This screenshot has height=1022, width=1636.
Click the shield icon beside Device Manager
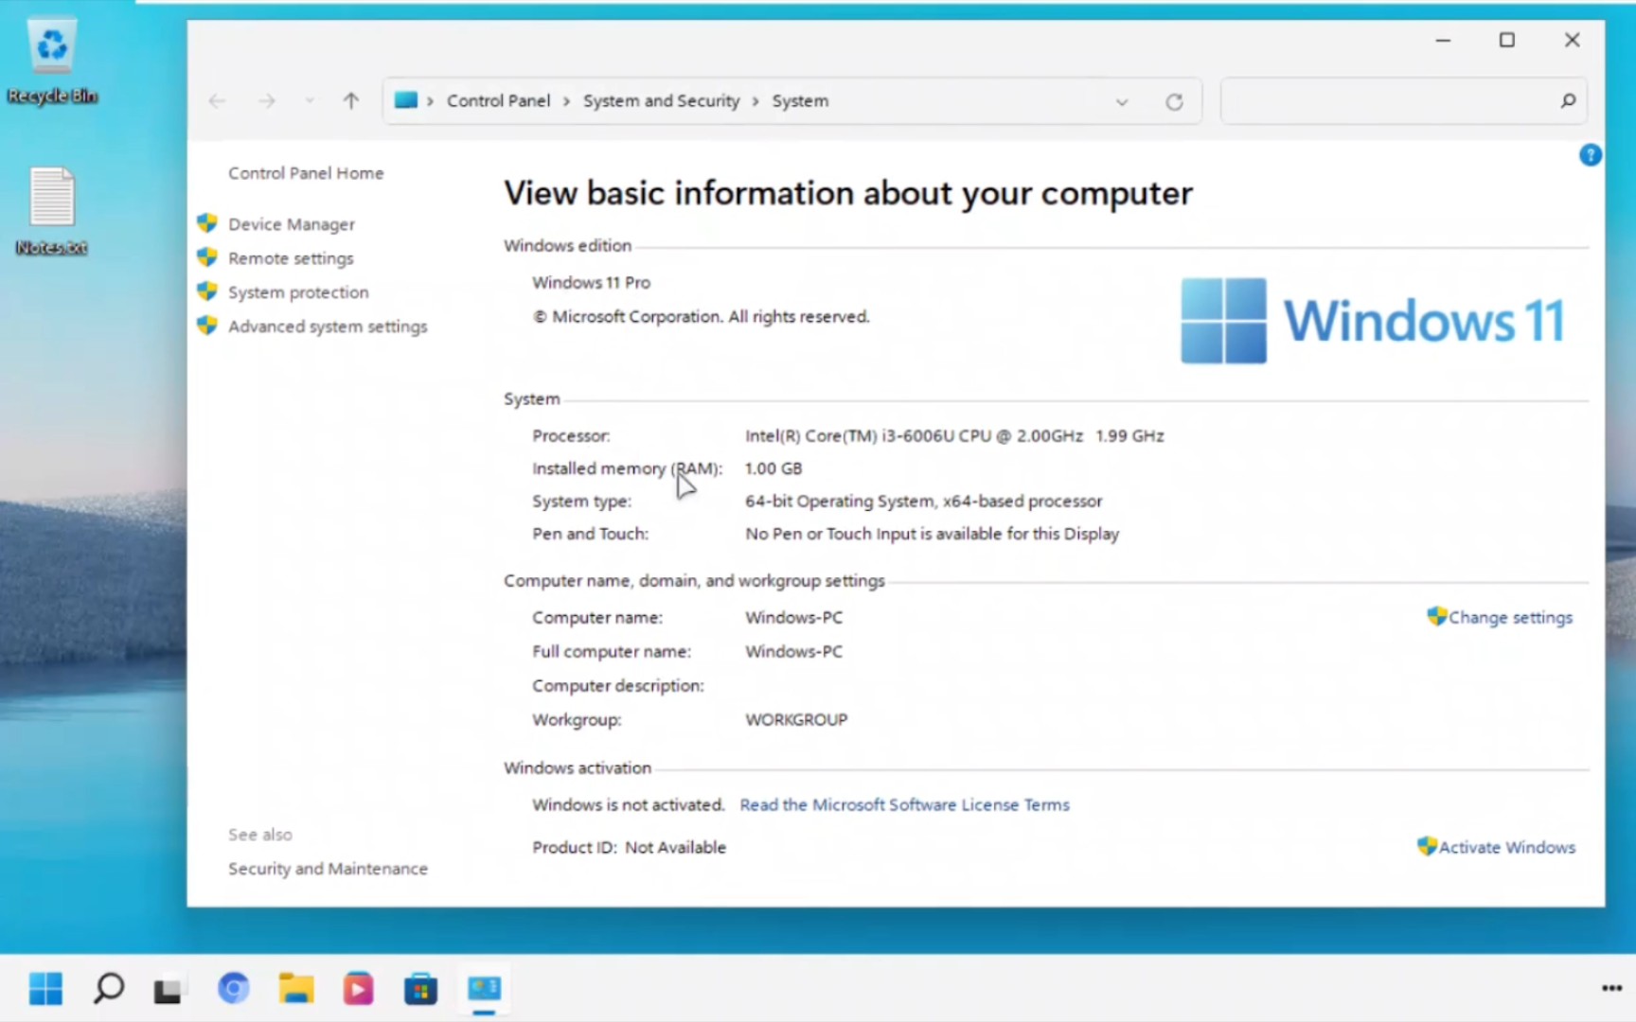pyautogui.click(x=207, y=223)
